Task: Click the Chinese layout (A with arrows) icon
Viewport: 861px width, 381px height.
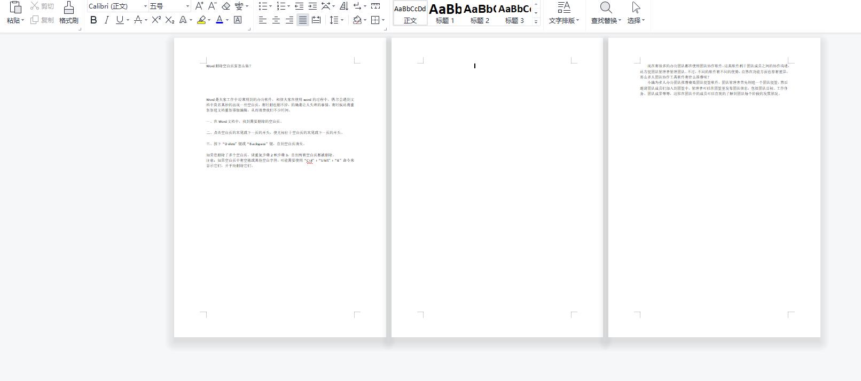Action: click(325, 6)
